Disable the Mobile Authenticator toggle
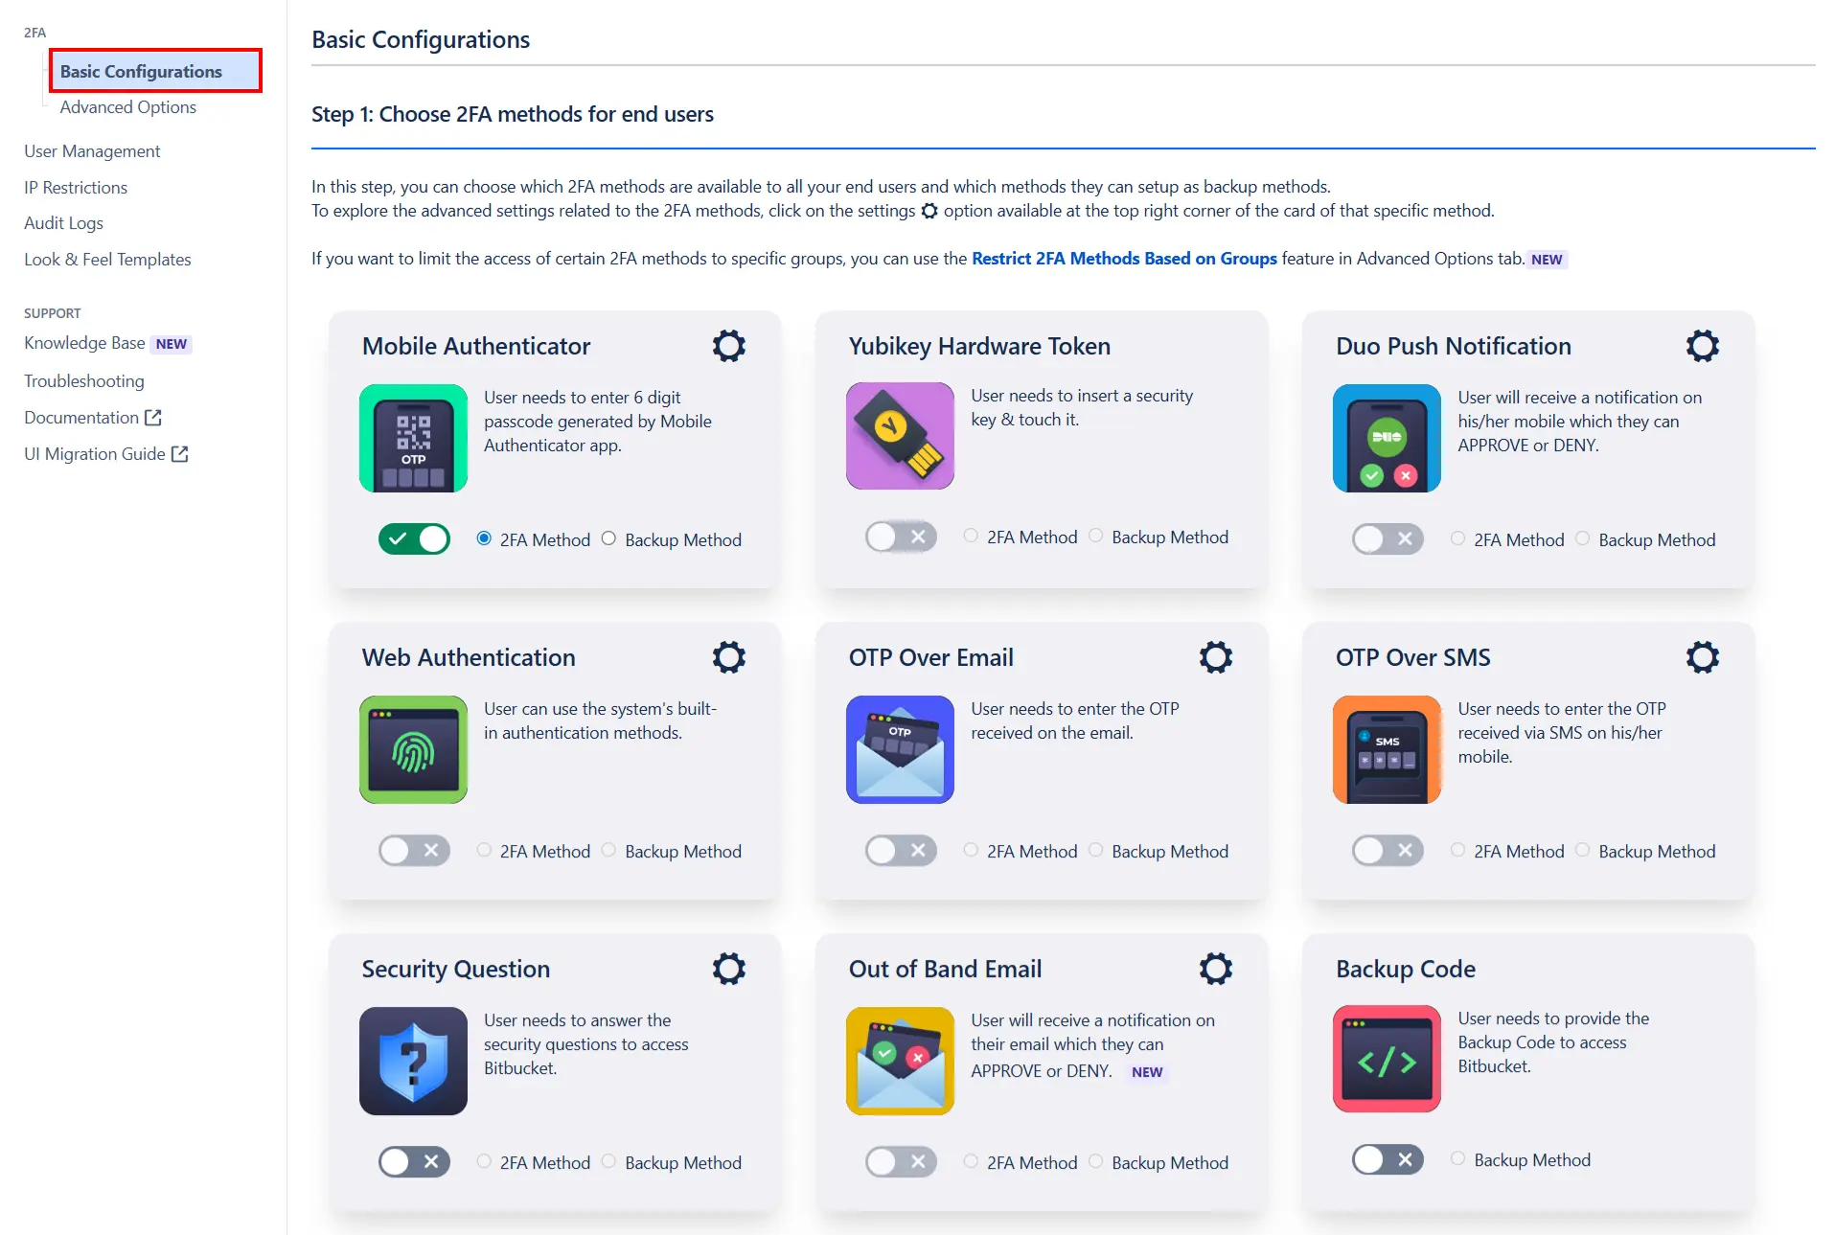The image size is (1835, 1235). tap(413, 538)
